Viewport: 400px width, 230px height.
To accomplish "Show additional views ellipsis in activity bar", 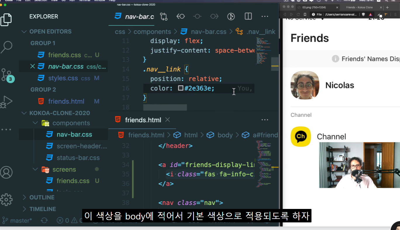I will [6, 129].
